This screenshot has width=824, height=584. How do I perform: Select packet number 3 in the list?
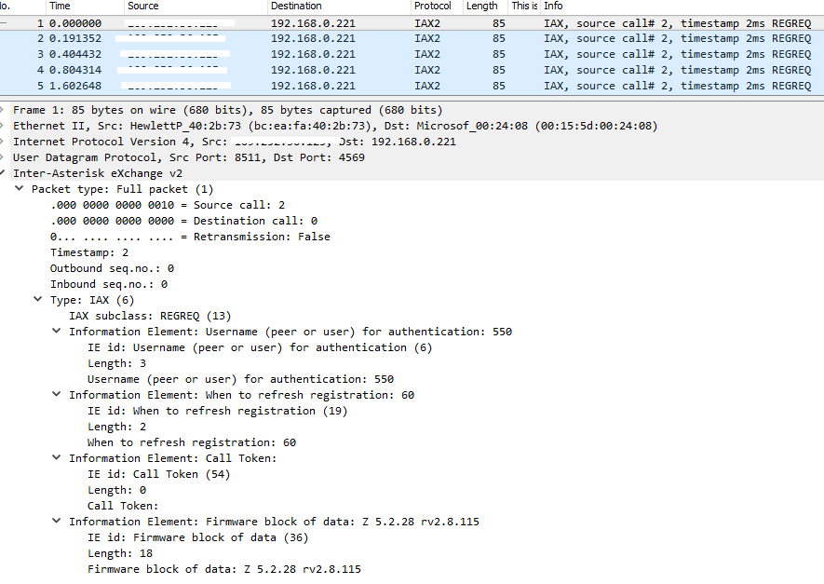(x=279, y=54)
